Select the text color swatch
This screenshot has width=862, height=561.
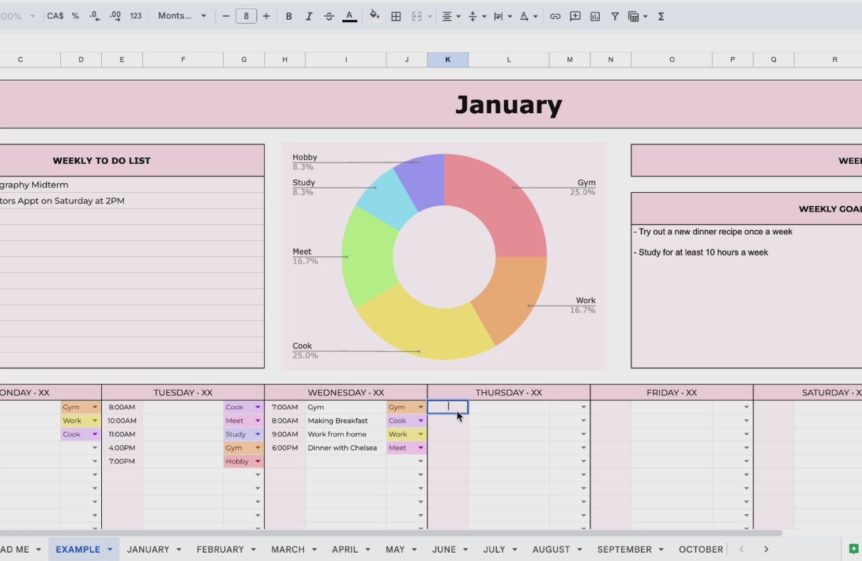[350, 16]
